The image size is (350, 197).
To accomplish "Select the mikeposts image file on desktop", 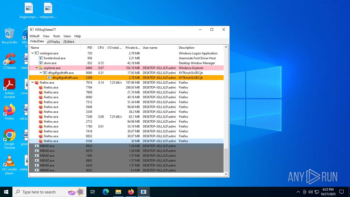I will 48,11.
